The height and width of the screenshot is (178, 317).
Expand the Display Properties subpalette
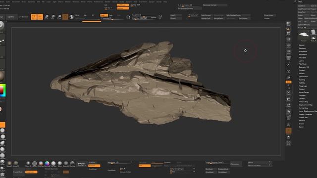306,114
